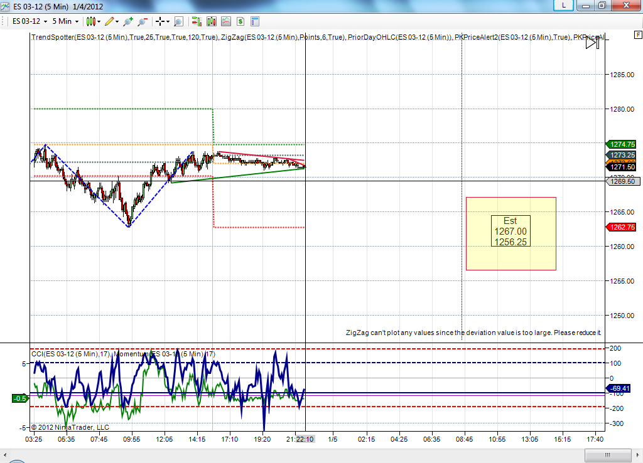Click the scrollbar left arrow

coord(5,455)
